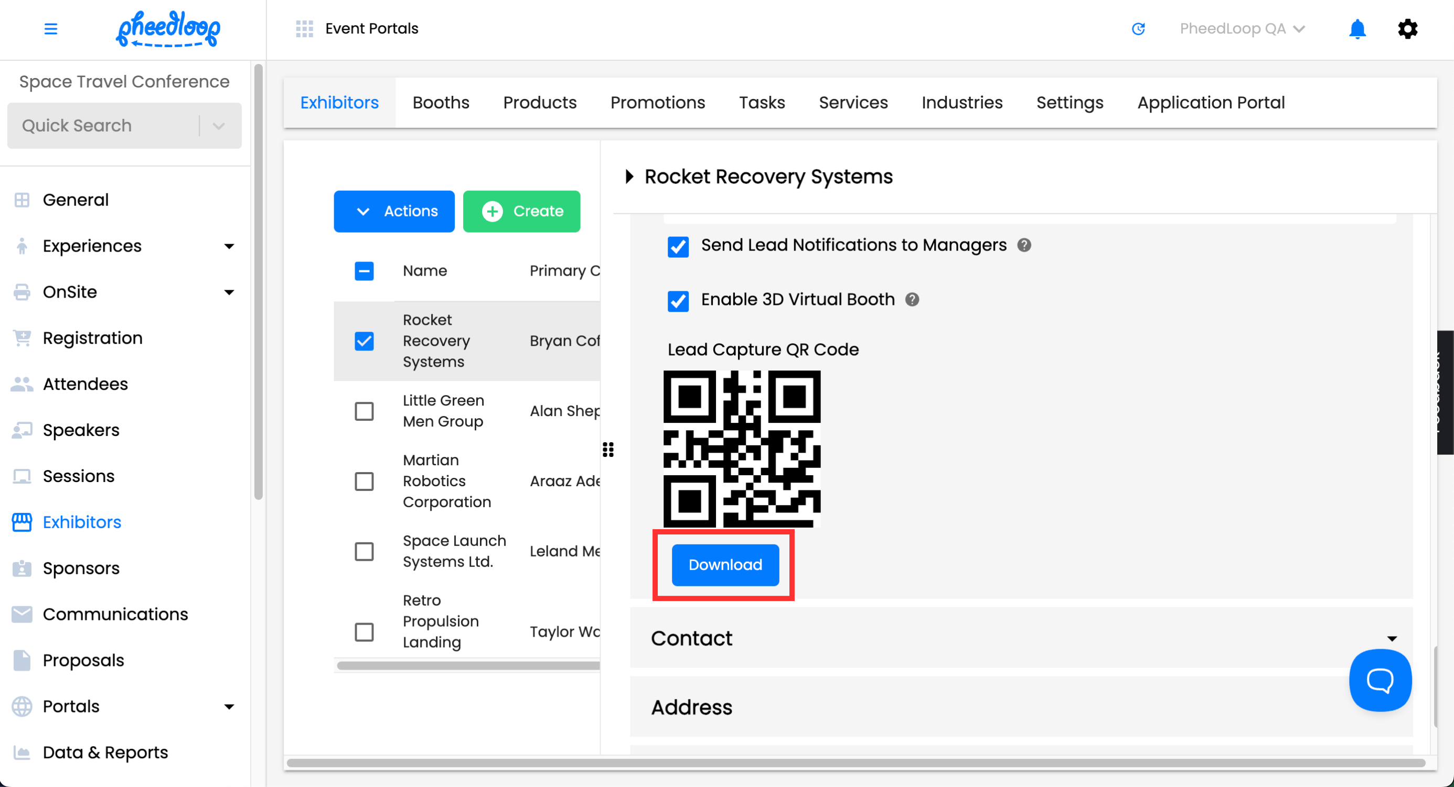The height and width of the screenshot is (787, 1454).
Task: Toggle the Rocket Recovery Systems disclosure triangle
Action: pyautogui.click(x=629, y=177)
